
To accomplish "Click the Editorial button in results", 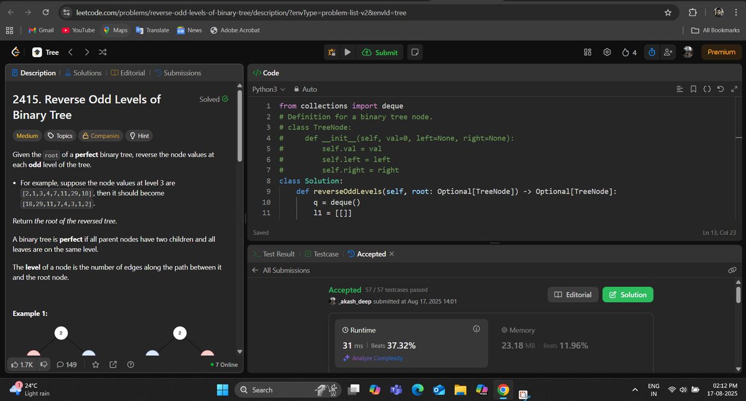I will click(573, 294).
